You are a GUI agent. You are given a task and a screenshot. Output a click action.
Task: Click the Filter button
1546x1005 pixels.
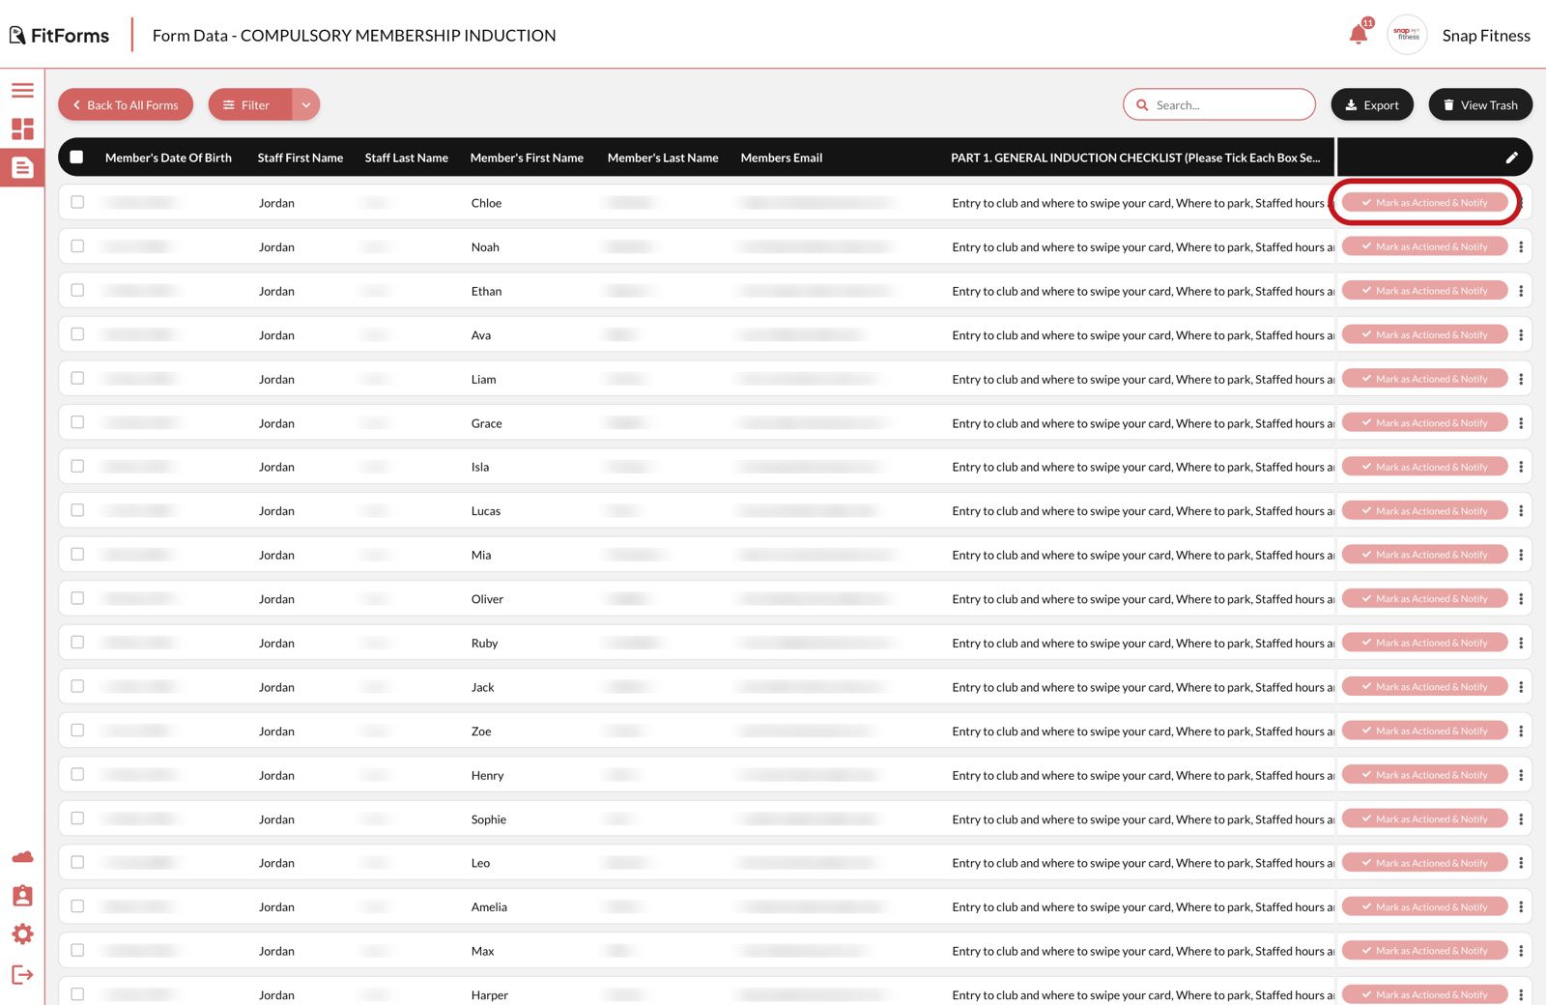pos(250,105)
